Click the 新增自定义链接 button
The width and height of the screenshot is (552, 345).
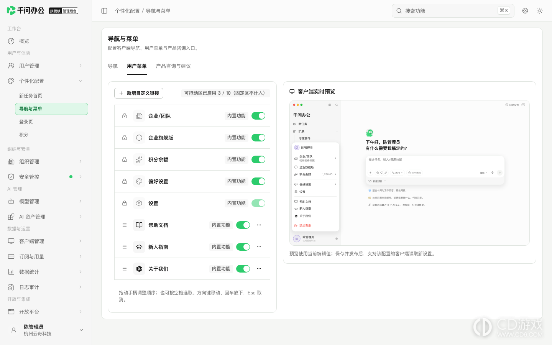tap(139, 93)
